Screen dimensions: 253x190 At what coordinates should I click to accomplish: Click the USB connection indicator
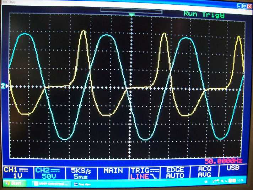(x=233, y=168)
